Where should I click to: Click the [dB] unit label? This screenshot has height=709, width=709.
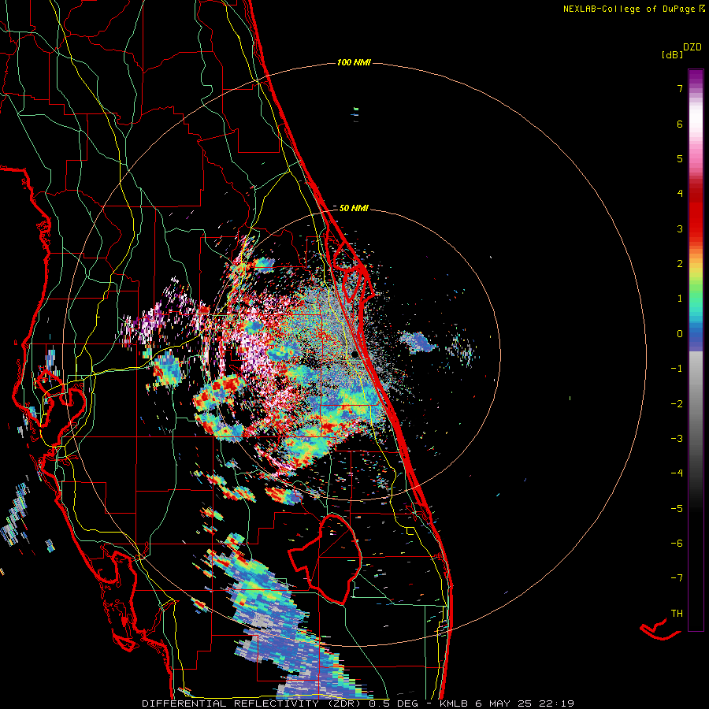(673, 55)
